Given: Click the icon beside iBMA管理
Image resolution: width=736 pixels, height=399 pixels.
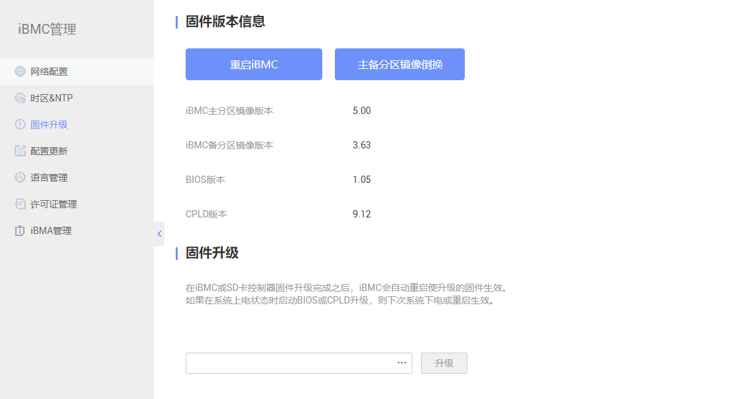Looking at the screenshot, I should (x=20, y=231).
